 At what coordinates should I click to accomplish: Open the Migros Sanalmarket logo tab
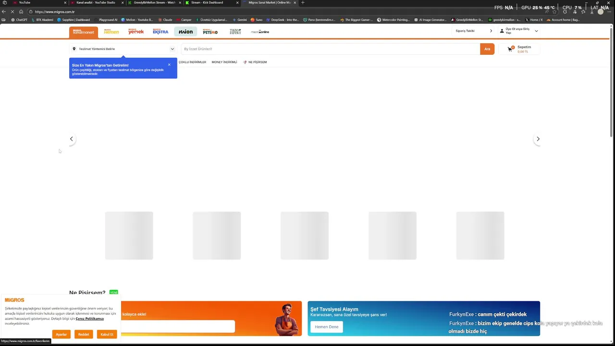84,32
